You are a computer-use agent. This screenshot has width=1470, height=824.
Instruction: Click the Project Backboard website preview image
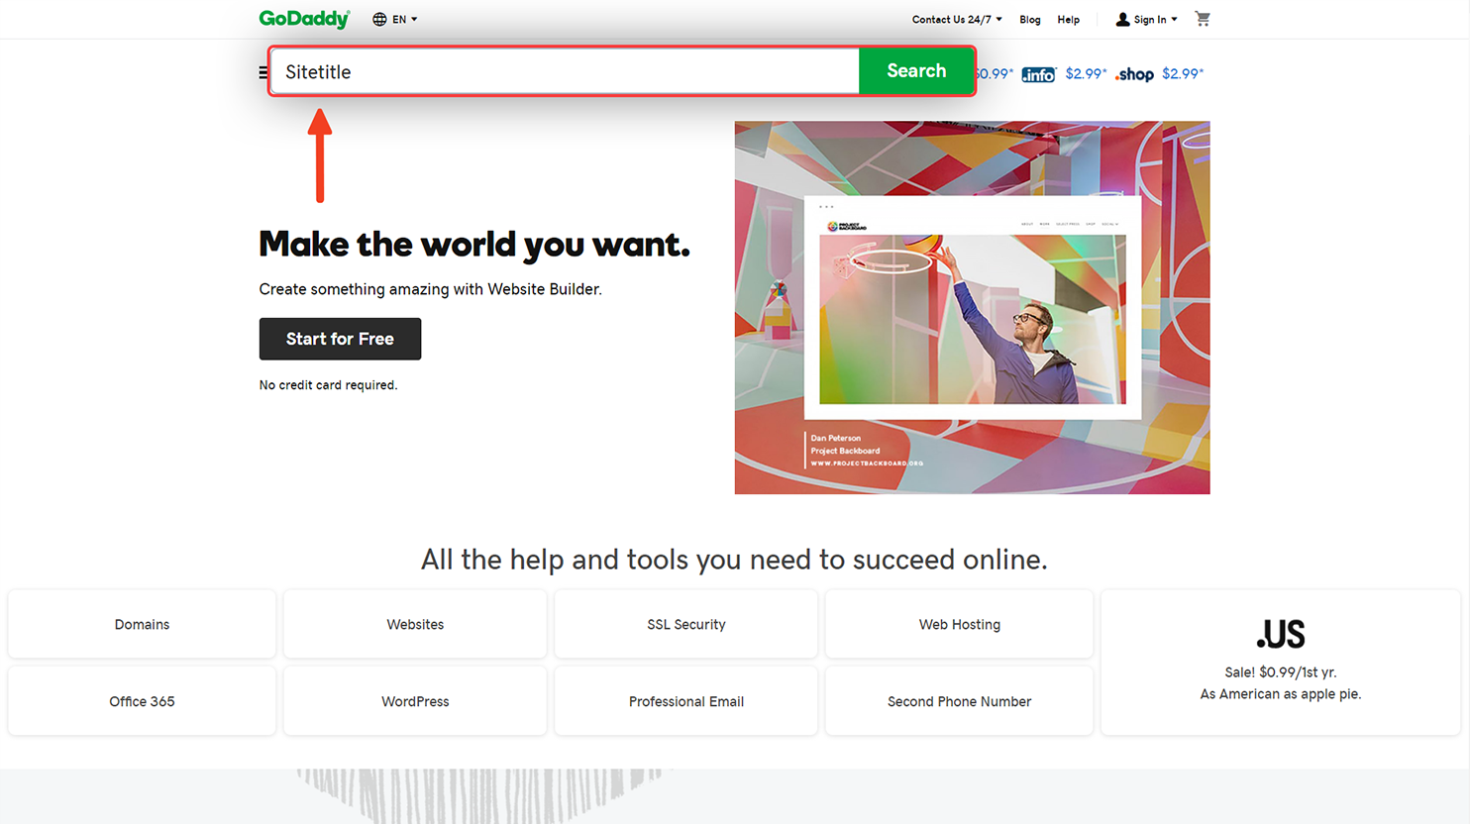tap(972, 308)
